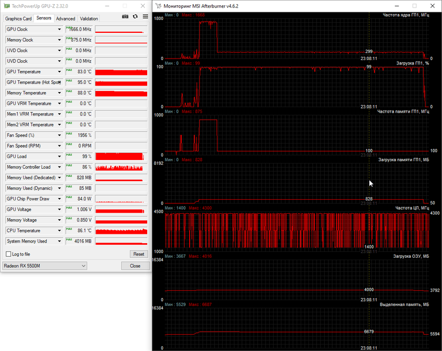
Task: Click the MAX indicator on GPU Clock reading
Action: tap(69, 28)
